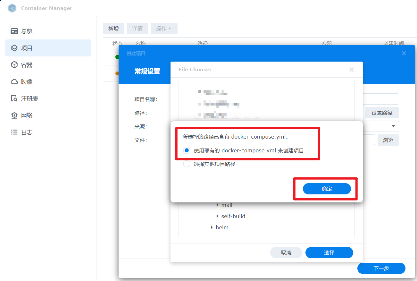
Task: Click the 容器 container cube icon
Action: (14, 65)
